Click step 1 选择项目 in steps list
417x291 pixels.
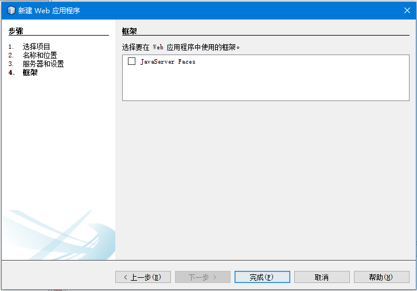coord(37,46)
